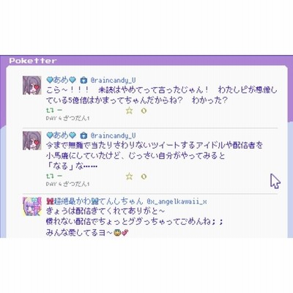Click the DAY 4 timestamp on second post
Screen dimensions: 293x293
coord(67,184)
